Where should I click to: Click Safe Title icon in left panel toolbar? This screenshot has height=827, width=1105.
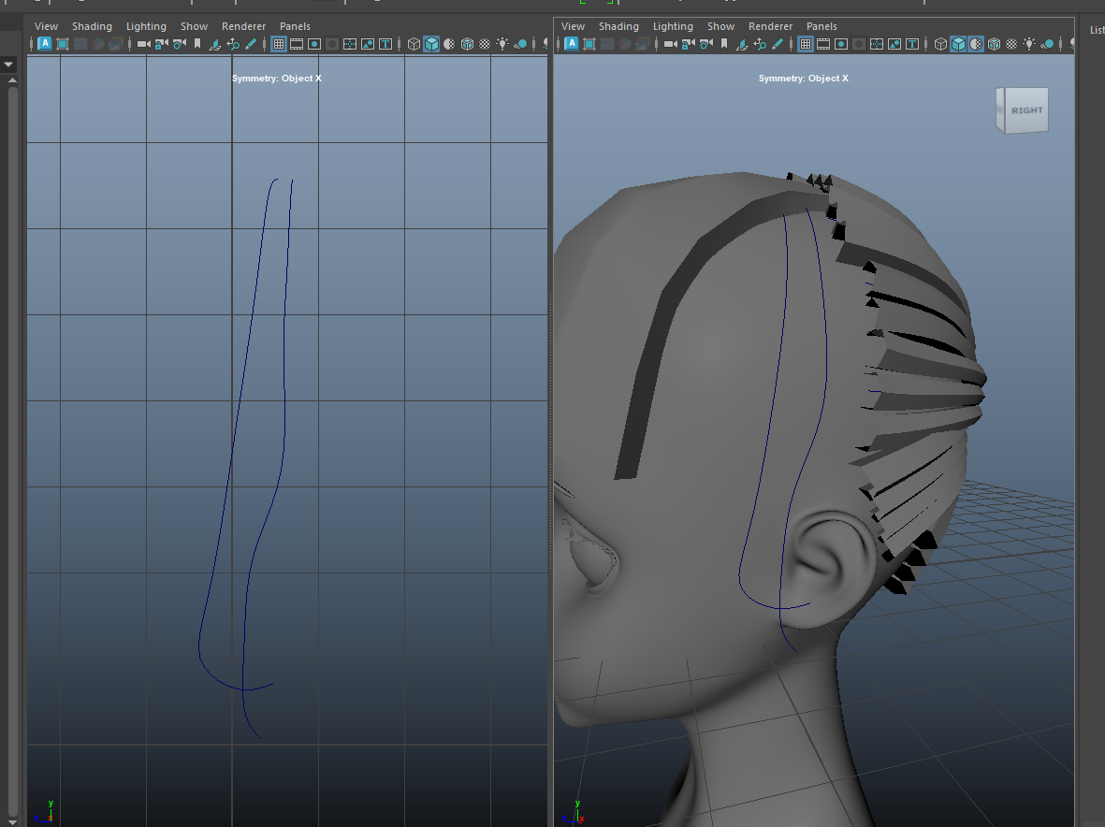tap(385, 44)
